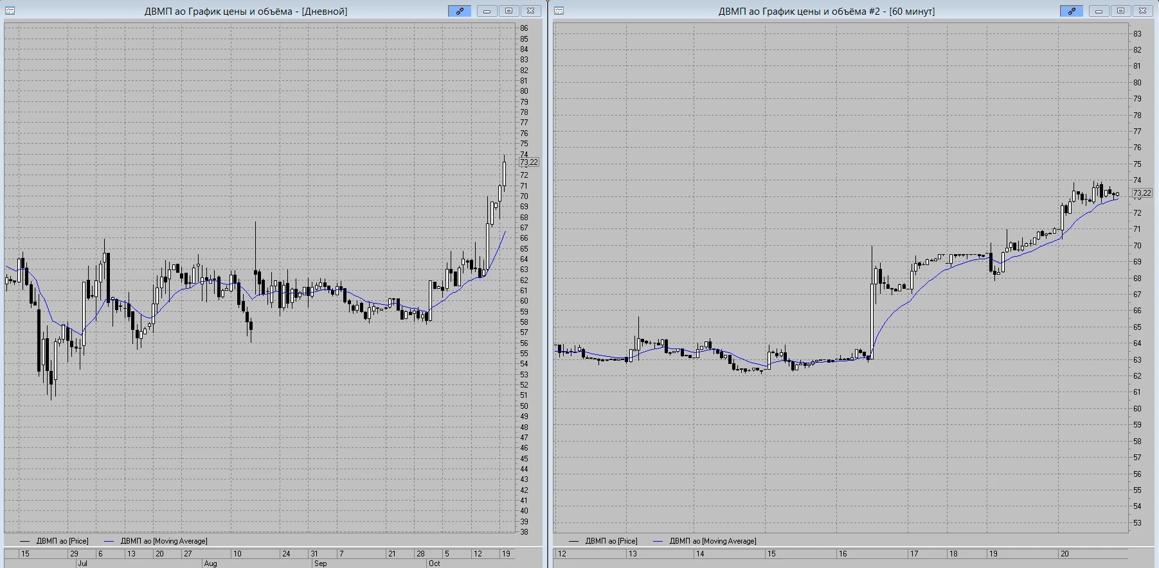Open the system menu icon of the daily chart window
The width and height of the screenshot is (1159, 568).
(10, 11)
